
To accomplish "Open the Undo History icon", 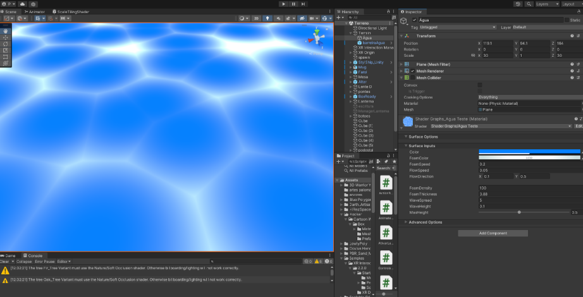I will point(519,4).
